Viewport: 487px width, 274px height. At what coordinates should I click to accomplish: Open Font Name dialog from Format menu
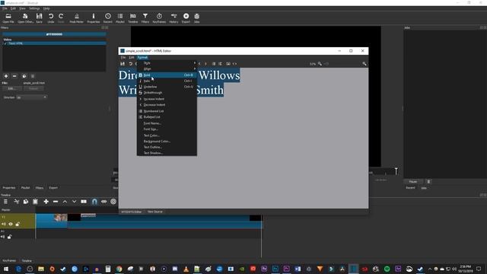[x=167, y=123]
